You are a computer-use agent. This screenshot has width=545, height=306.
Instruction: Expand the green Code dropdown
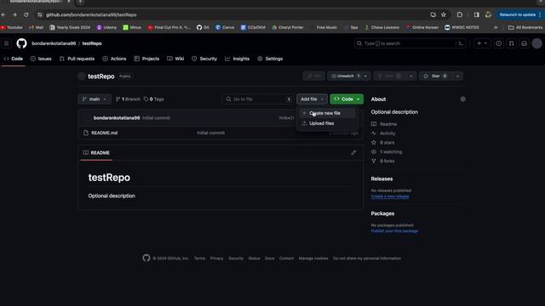[x=347, y=99]
